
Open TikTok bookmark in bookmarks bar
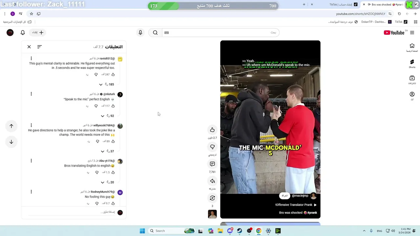(401, 22)
